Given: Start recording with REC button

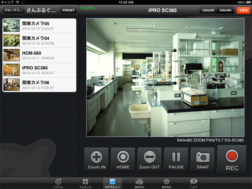Looking at the screenshot, I should point(232,160).
